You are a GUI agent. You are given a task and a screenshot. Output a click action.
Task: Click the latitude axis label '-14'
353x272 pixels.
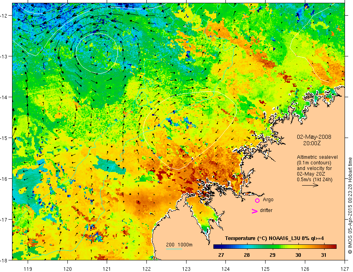coord(4,97)
